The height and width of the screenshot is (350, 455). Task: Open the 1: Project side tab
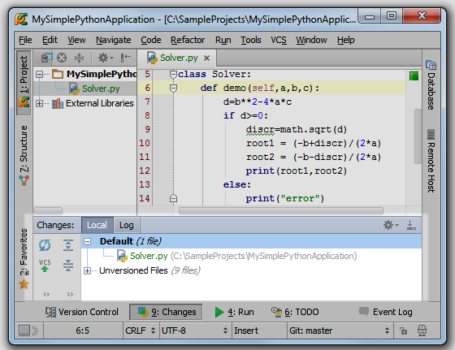coord(24,82)
